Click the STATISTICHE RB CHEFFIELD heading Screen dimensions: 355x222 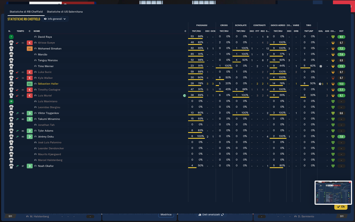coord(24,19)
